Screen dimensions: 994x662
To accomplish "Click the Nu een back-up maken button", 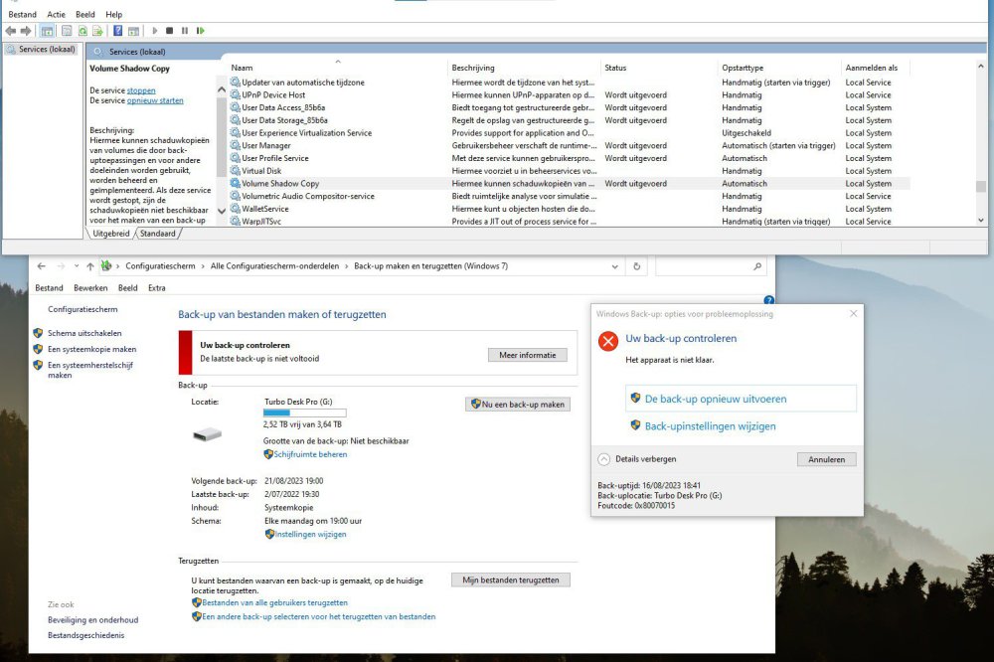I will coord(518,404).
